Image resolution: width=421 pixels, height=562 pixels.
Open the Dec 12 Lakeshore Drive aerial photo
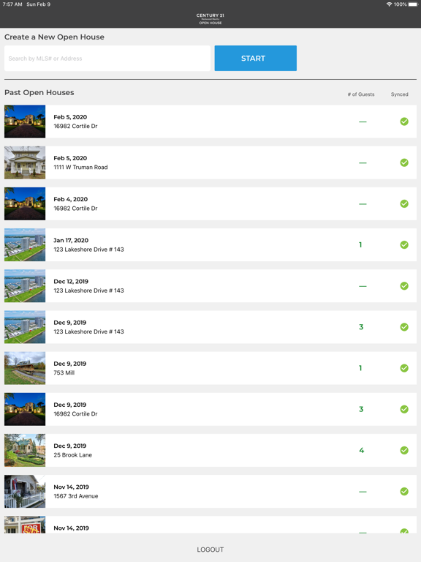coord(25,286)
